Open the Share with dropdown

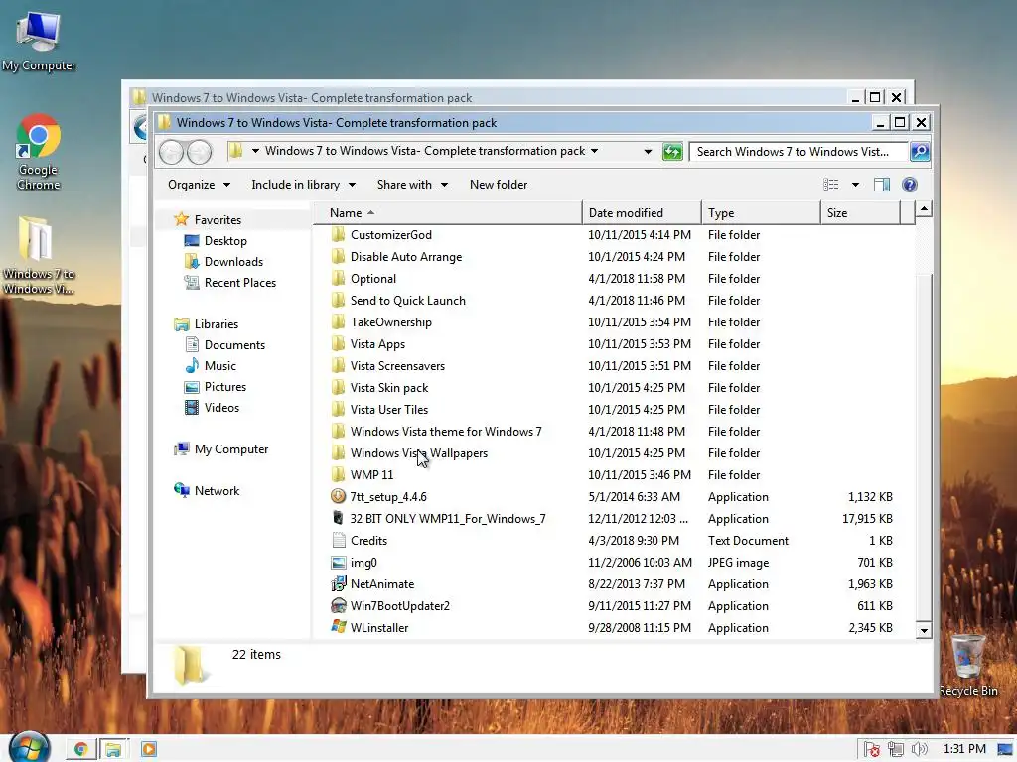(x=412, y=185)
